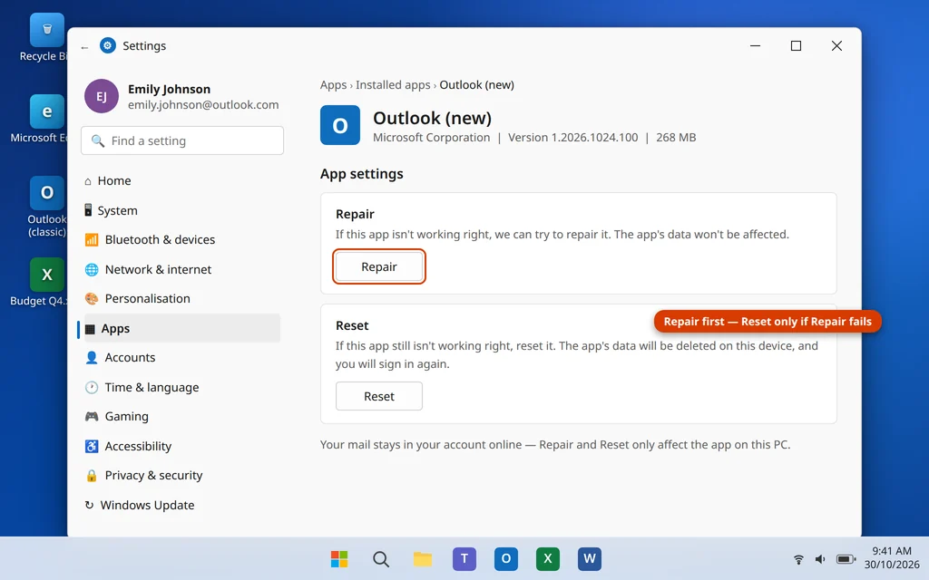
Task: Click the Privacy & security lock icon
Action: [92, 475]
